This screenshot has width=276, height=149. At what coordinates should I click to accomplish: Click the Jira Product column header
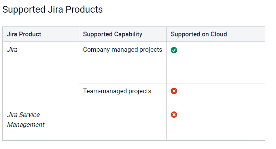[x=24, y=34]
